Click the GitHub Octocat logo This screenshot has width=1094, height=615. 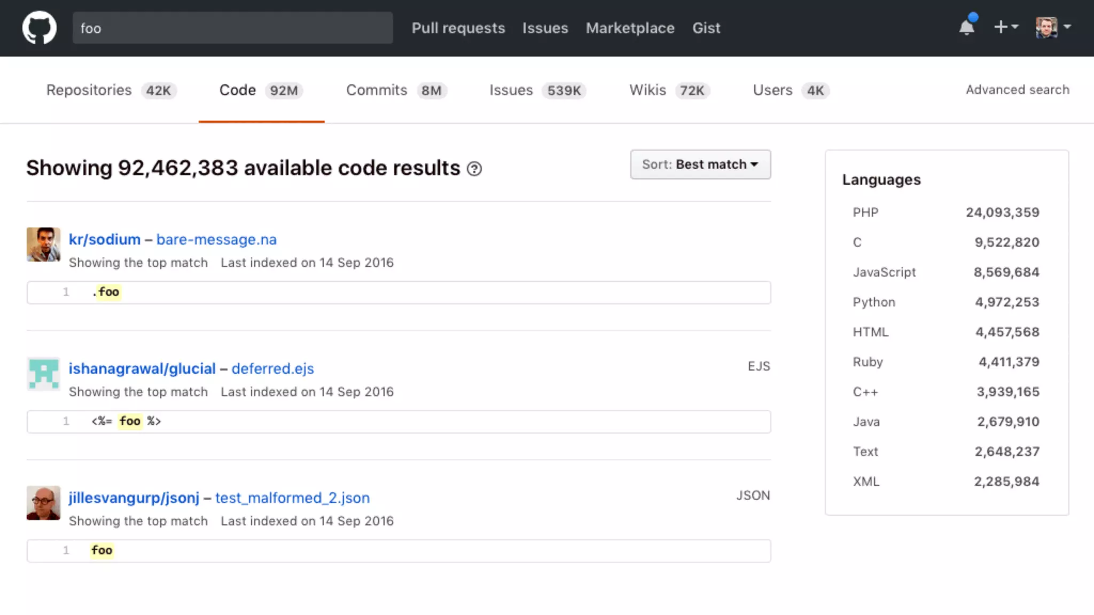tap(39, 28)
